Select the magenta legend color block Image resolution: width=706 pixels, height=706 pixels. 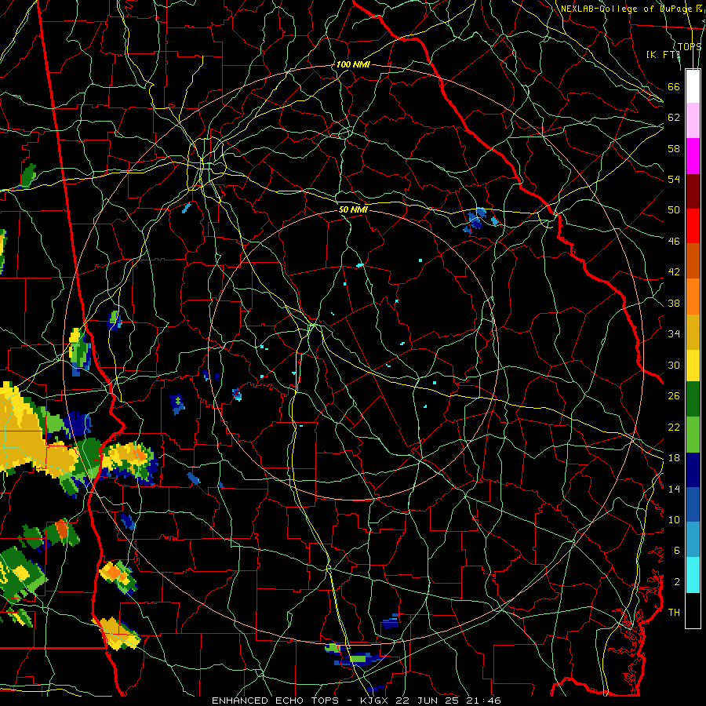pos(693,156)
